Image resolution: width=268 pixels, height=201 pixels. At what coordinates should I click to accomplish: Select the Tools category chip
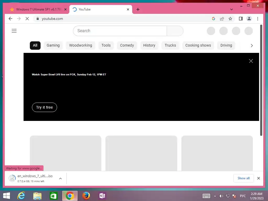coord(106,46)
